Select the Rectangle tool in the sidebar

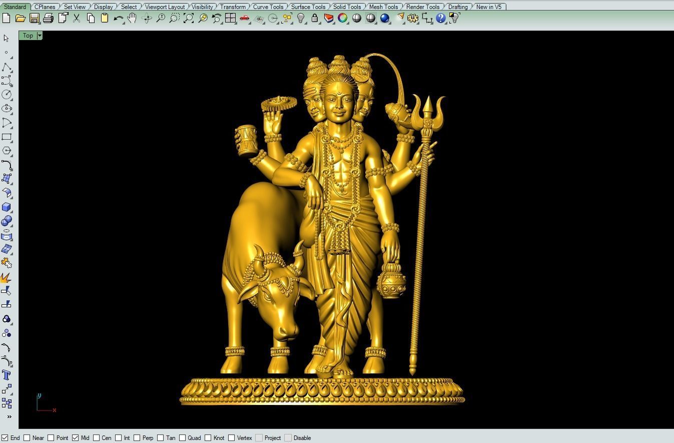(7, 137)
